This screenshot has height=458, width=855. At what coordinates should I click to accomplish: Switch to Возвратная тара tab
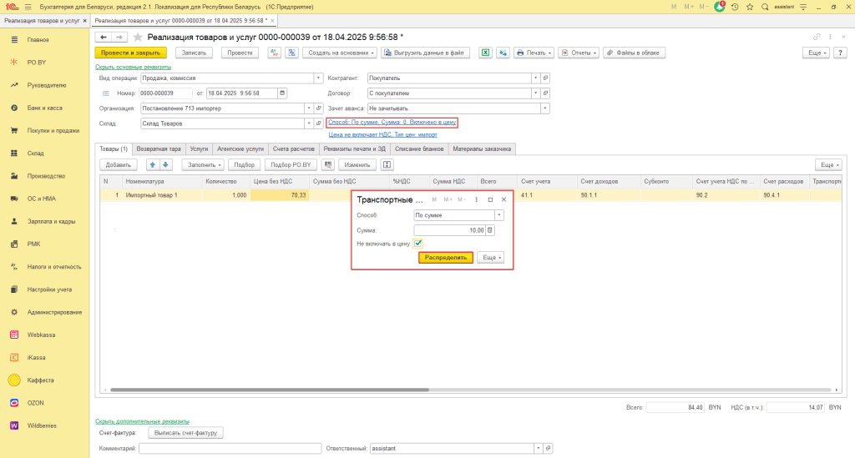point(159,148)
